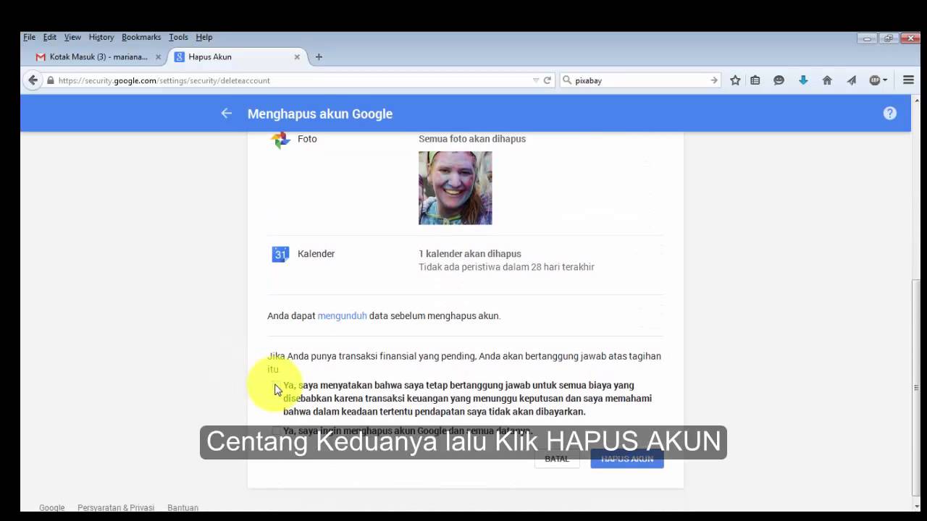Click the Calendar 31 icon
The height and width of the screenshot is (521, 927).
click(x=280, y=254)
